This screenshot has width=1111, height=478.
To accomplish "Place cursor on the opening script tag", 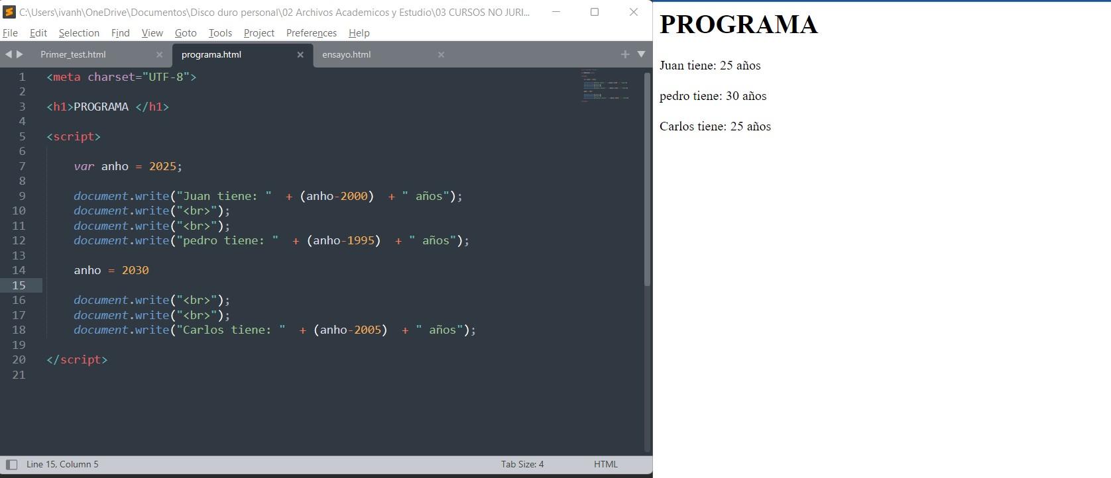I will [74, 136].
